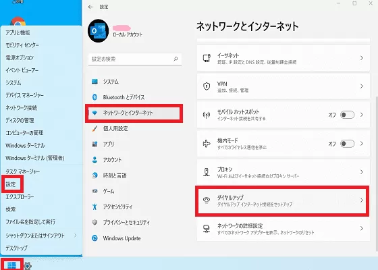Open VPN settings row

[283, 86]
